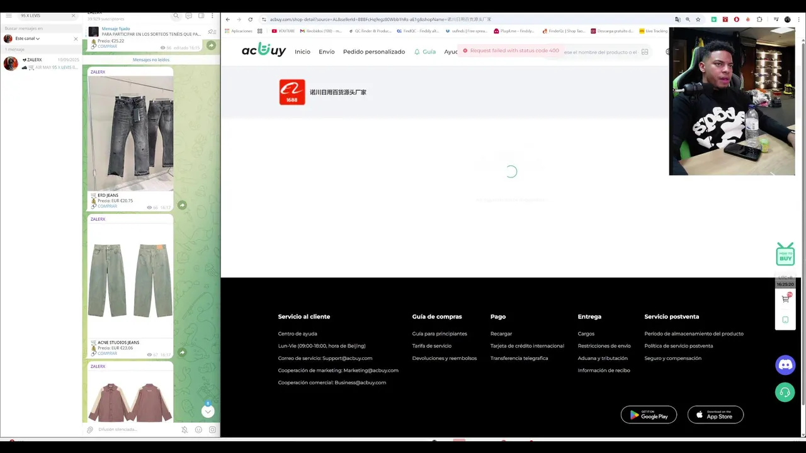806x453 pixels.
Task: Open the Mensaje fijado pinned message
Action: [150, 31]
